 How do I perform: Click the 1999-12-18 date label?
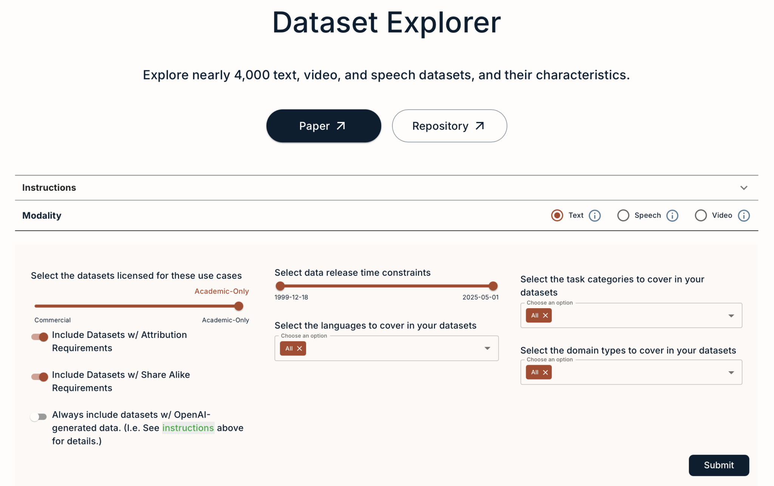[291, 298]
